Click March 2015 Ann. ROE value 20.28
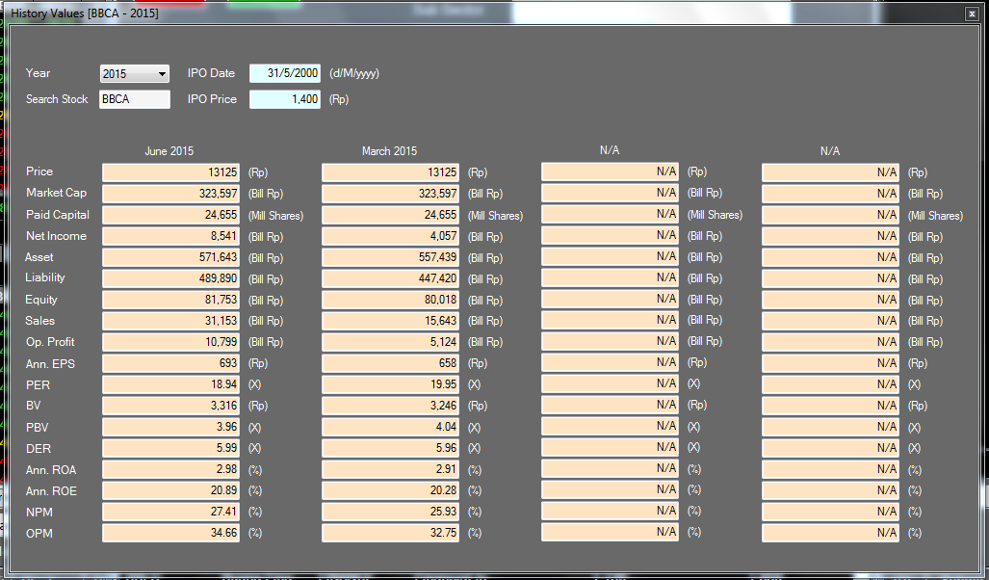 390,490
